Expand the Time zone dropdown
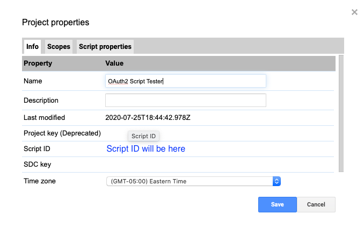This screenshot has height=228, width=364. pyautogui.click(x=193, y=181)
